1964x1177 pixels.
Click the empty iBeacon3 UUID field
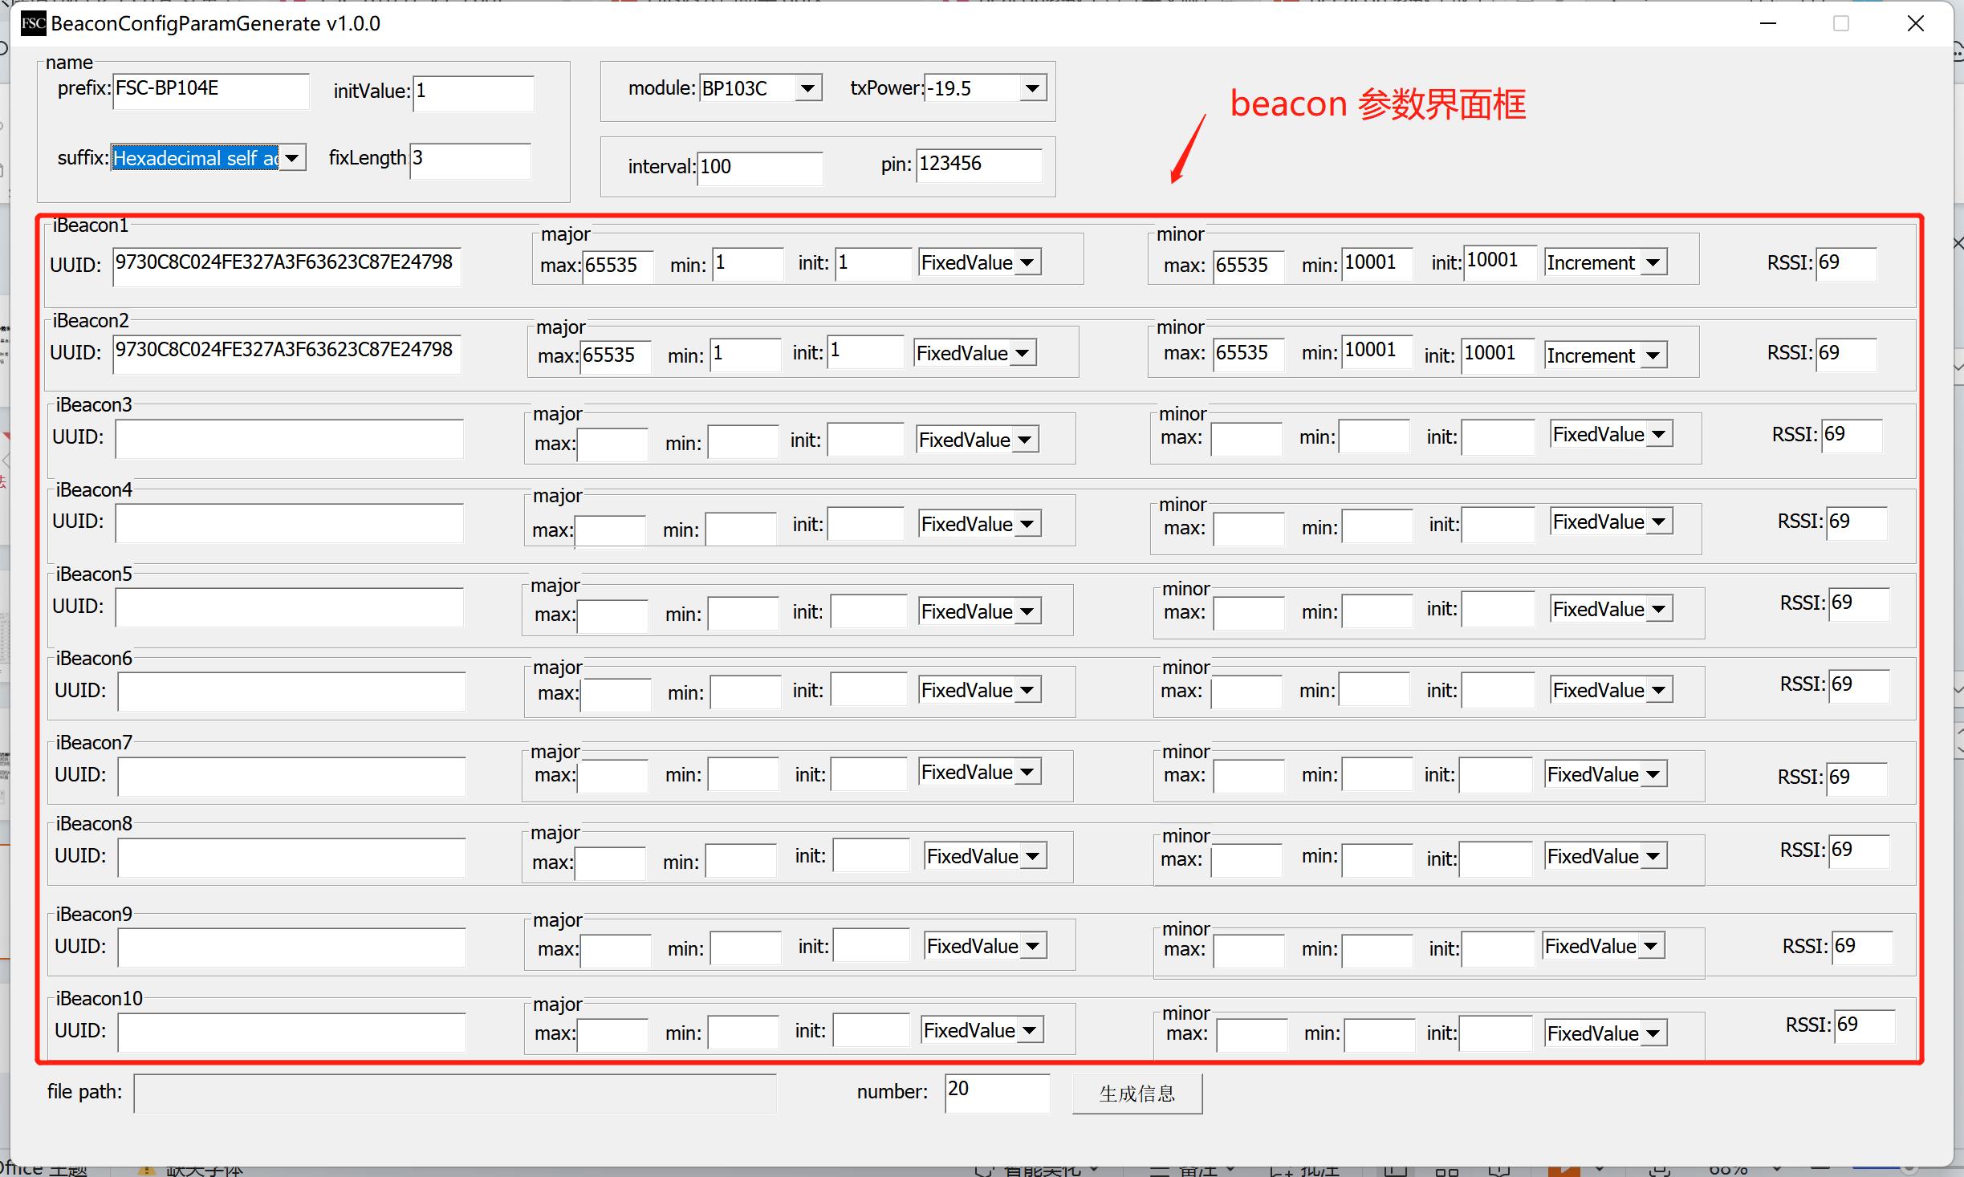289,439
